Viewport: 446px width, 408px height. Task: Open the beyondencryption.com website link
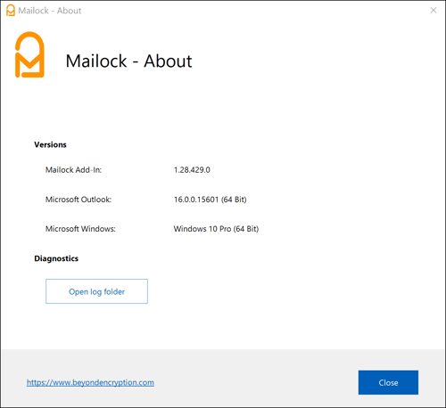tap(90, 382)
